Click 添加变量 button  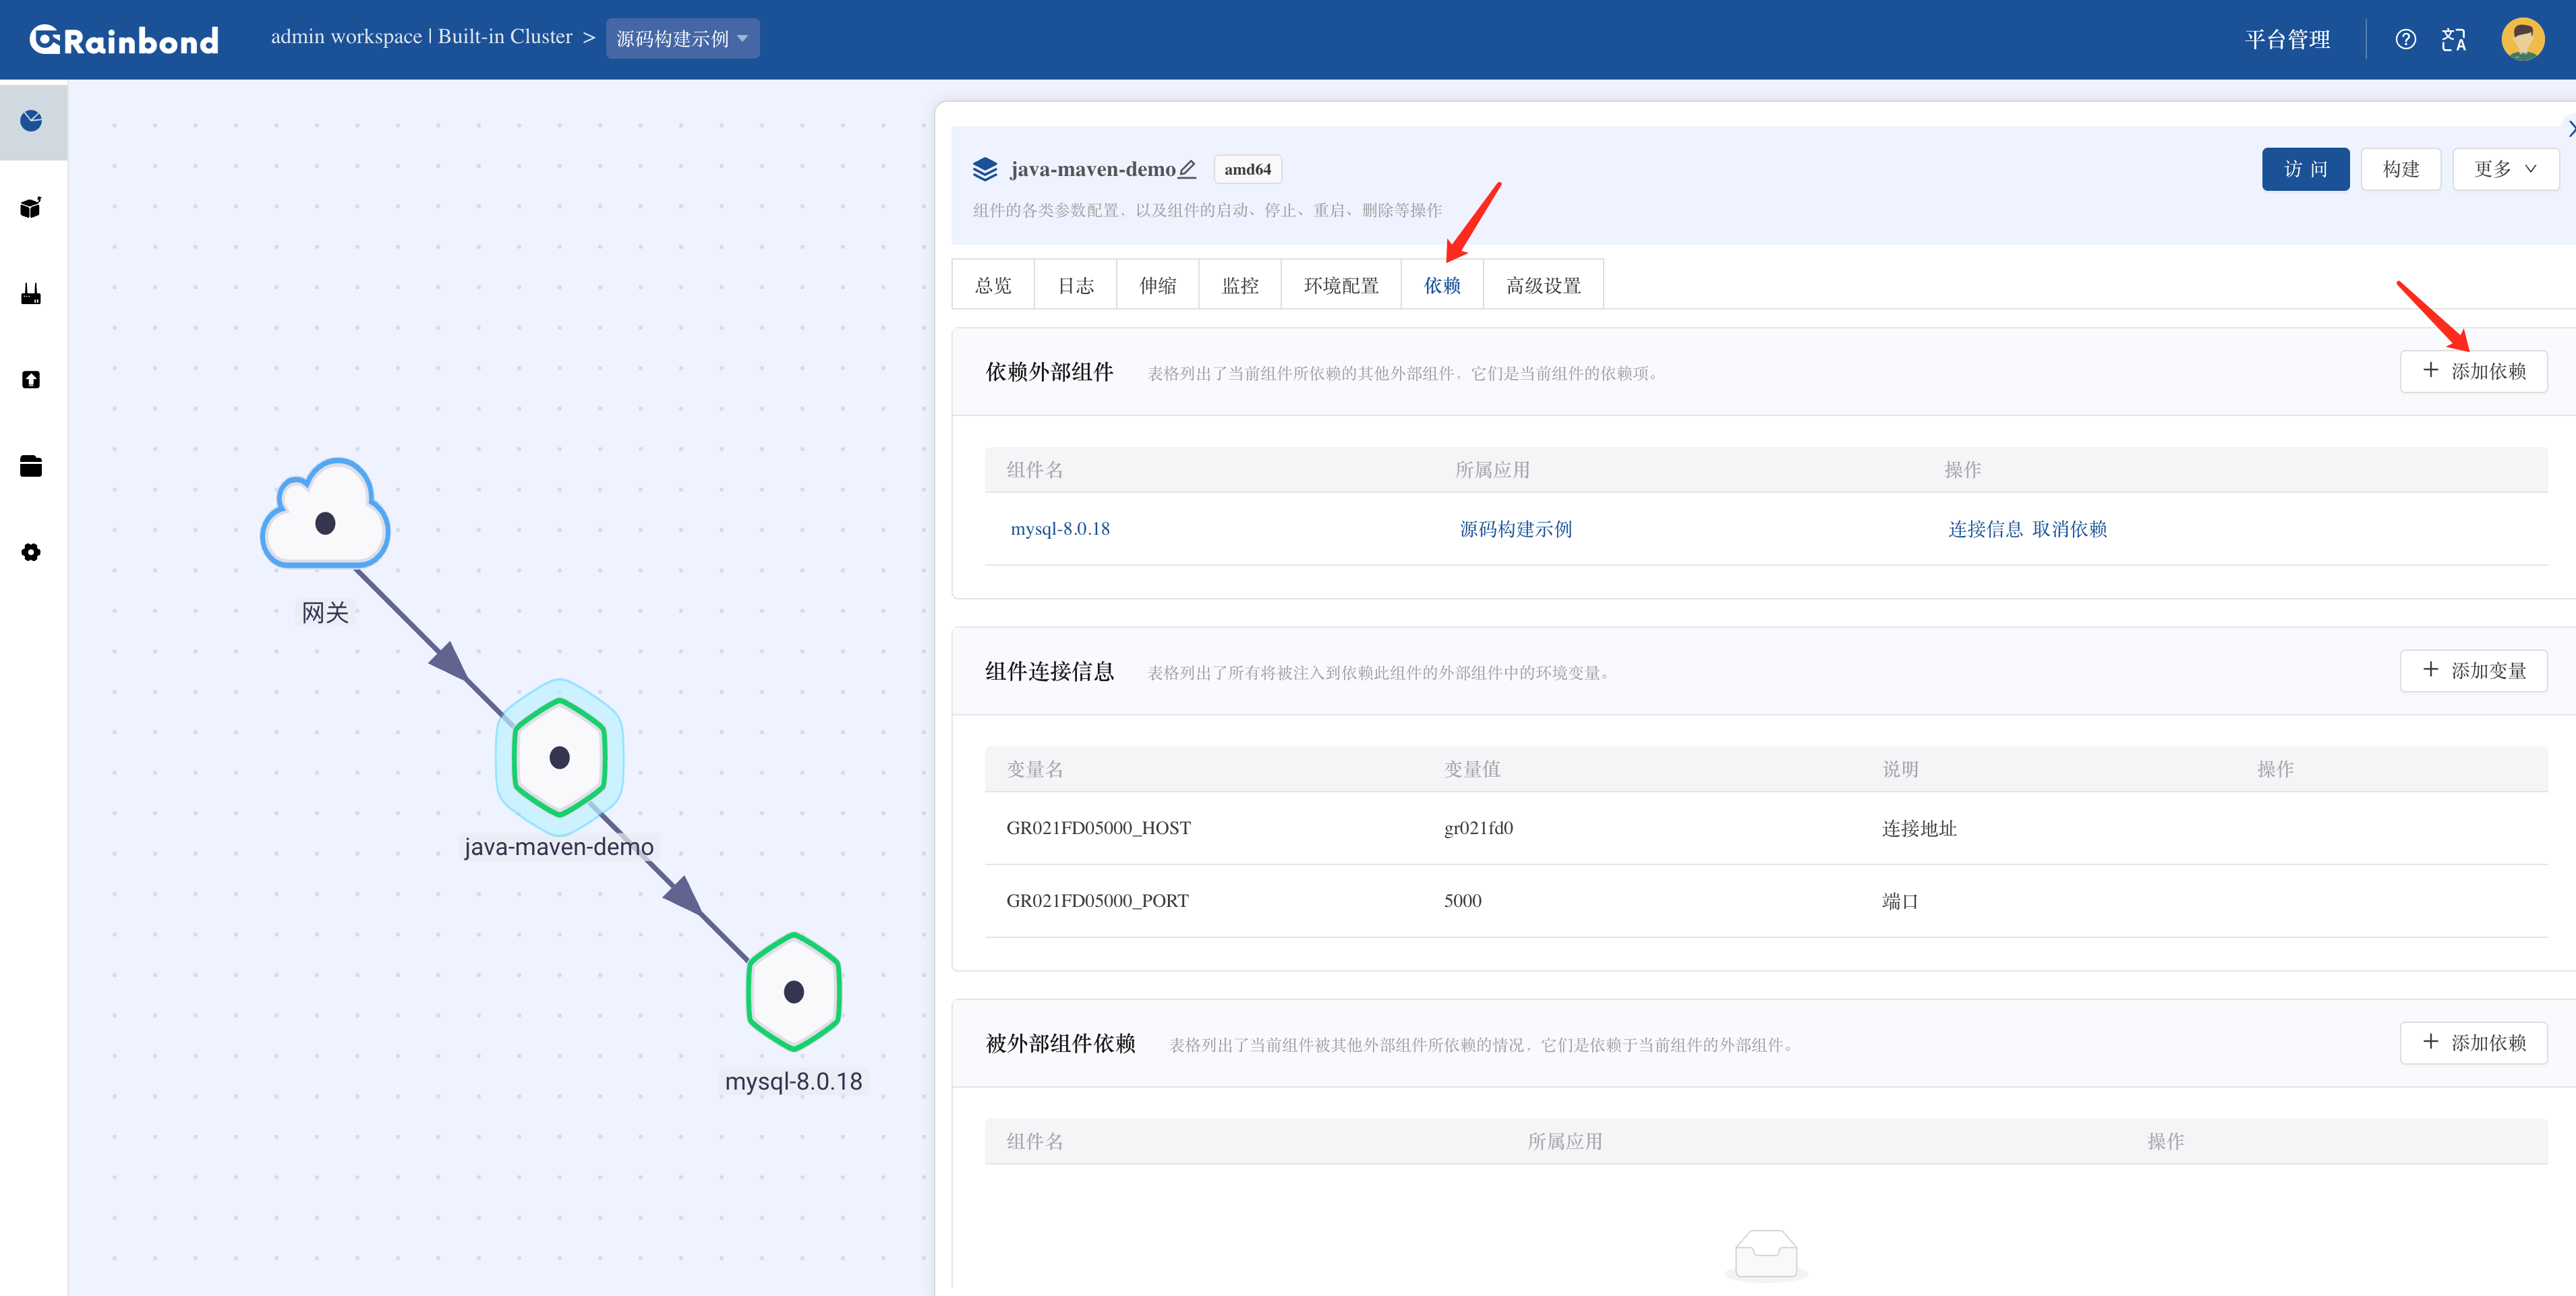point(2473,670)
